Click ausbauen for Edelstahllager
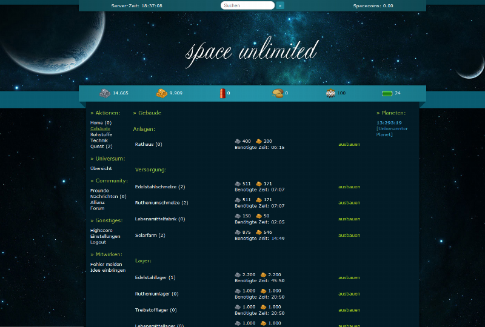The height and width of the screenshot is (327, 485). [x=349, y=277]
